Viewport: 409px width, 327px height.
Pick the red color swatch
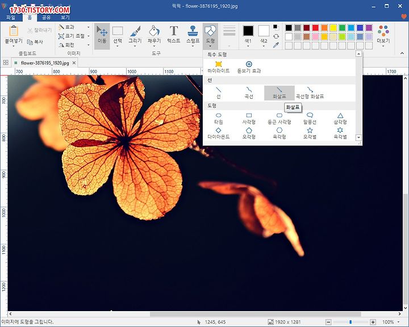pyautogui.click(x=315, y=28)
